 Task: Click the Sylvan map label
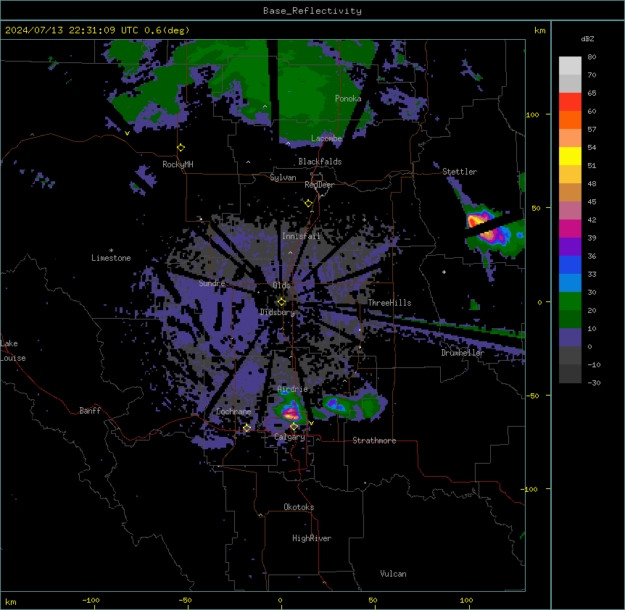click(x=283, y=177)
